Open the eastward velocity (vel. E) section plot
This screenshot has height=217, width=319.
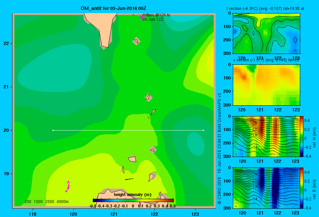tap(266, 188)
